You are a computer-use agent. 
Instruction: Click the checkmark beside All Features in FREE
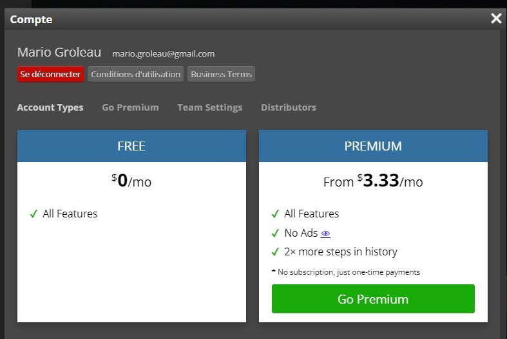[33, 214]
